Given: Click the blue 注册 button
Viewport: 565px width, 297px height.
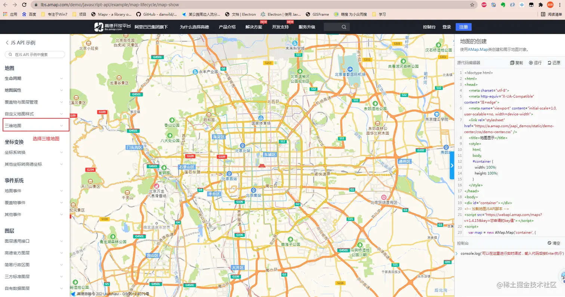Looking at the screenshot, I should [463, 27].
